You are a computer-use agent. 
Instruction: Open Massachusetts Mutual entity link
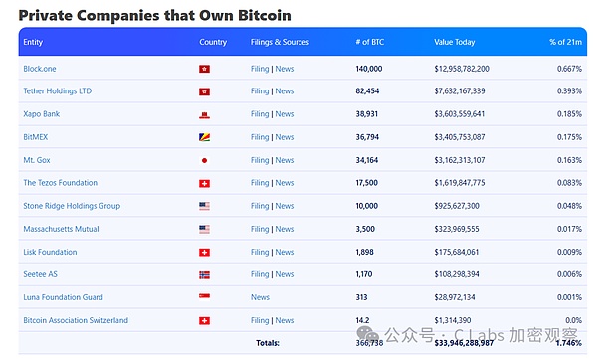(61, 229)
